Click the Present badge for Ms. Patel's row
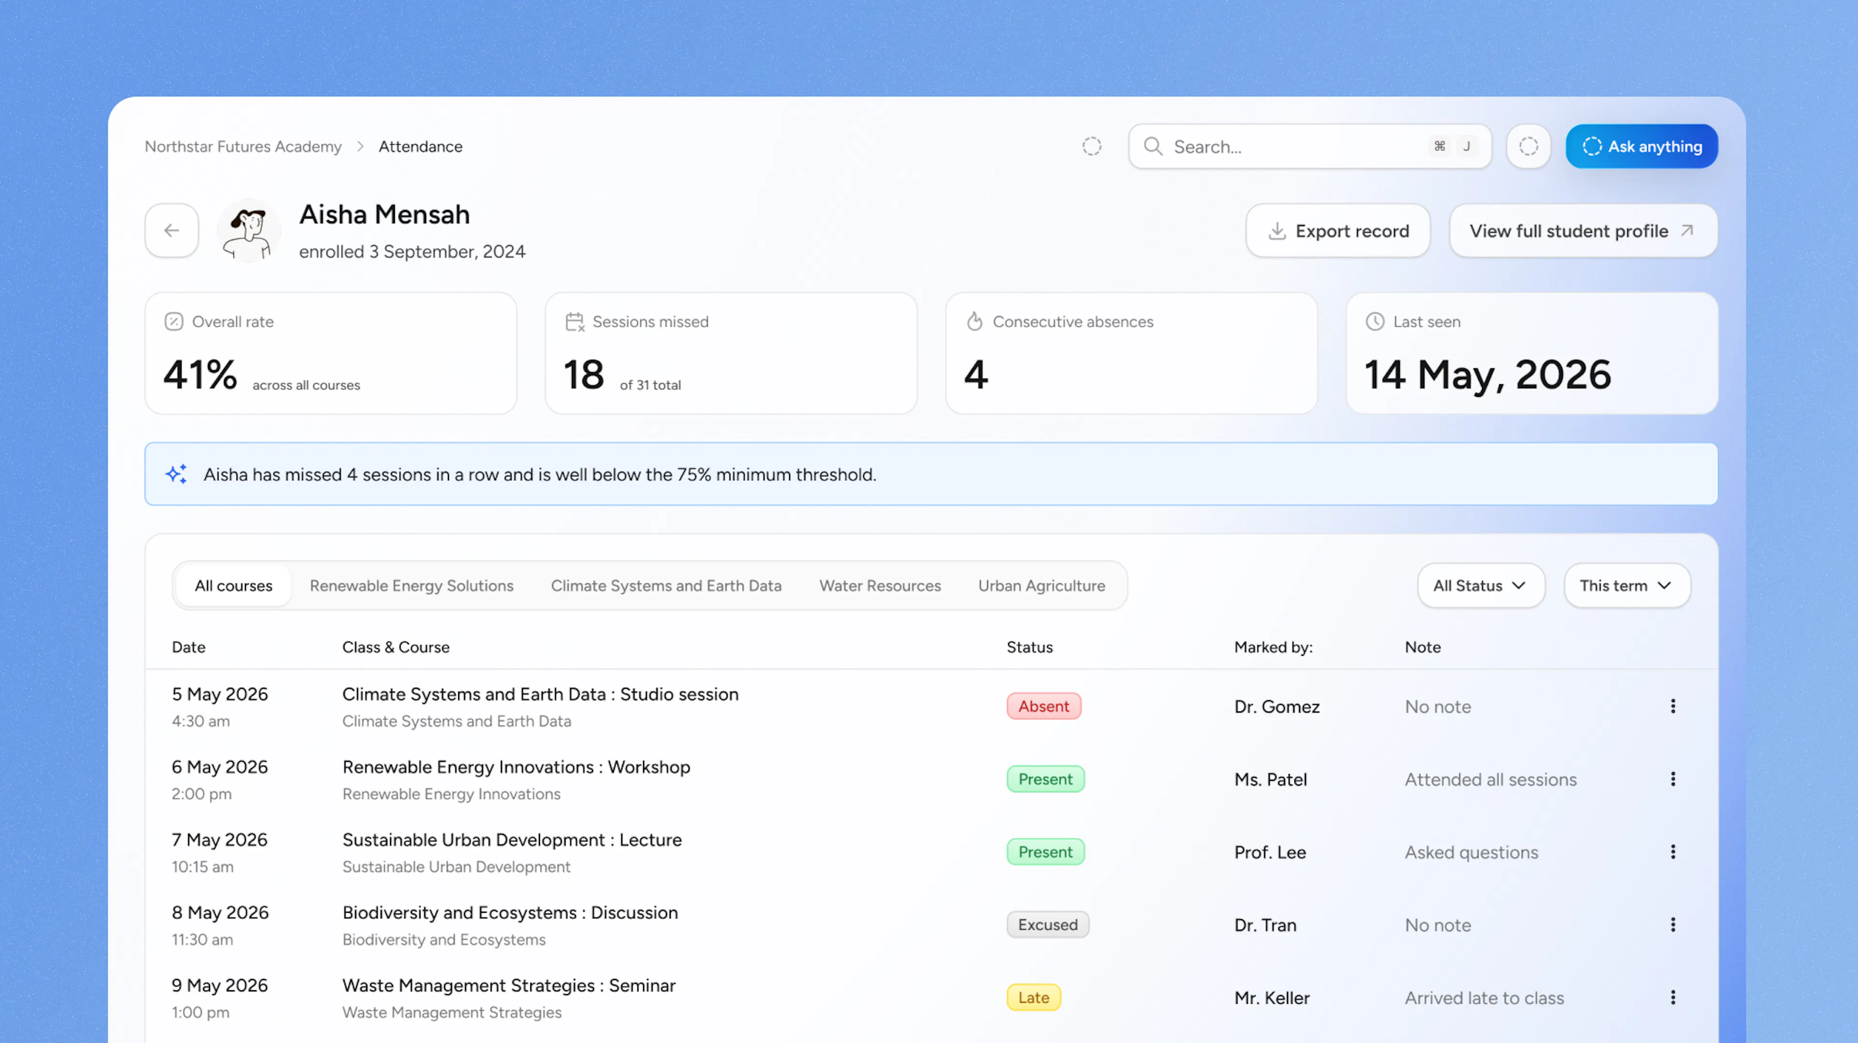 1046,779
